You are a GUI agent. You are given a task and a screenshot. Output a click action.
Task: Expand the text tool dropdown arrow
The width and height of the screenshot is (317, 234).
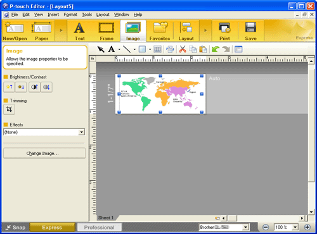tap(119, 49)
